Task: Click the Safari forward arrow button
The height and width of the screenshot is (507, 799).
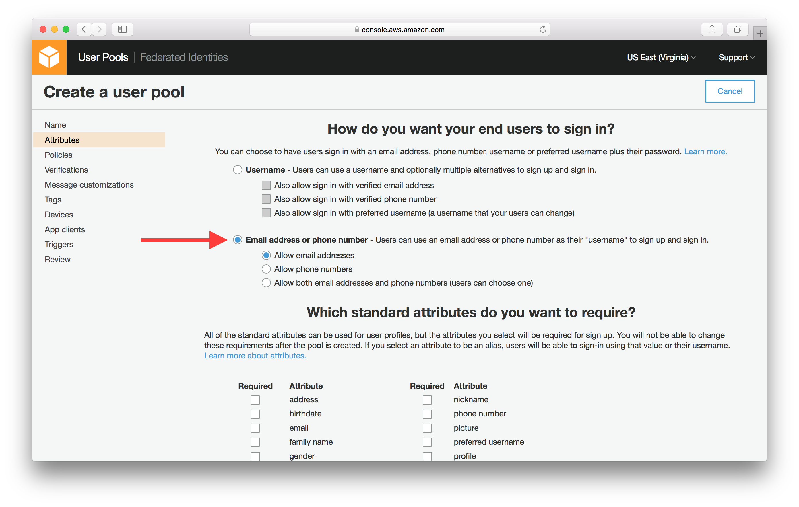Action: [99, 29]
